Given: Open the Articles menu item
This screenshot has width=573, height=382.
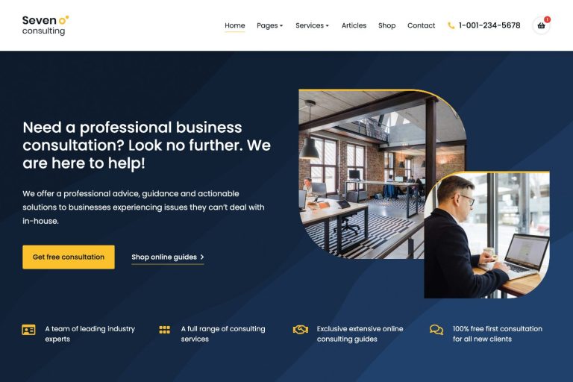Looking at the screenshot, I should click(x=354, y=25).
